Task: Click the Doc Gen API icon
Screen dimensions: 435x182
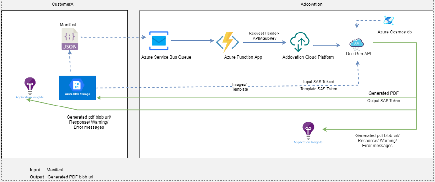Action: [x=357, y=44]
